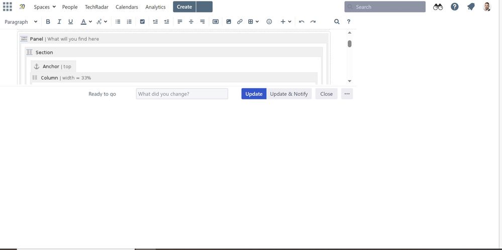Click the editor scrollbar thumb
Screen dimensions: 502x250
click(x=350, y=44)
